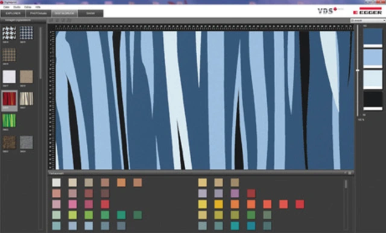Pick the hot pink swatch
Viewport: 386px width, 233px height.
tap(72, 204)
